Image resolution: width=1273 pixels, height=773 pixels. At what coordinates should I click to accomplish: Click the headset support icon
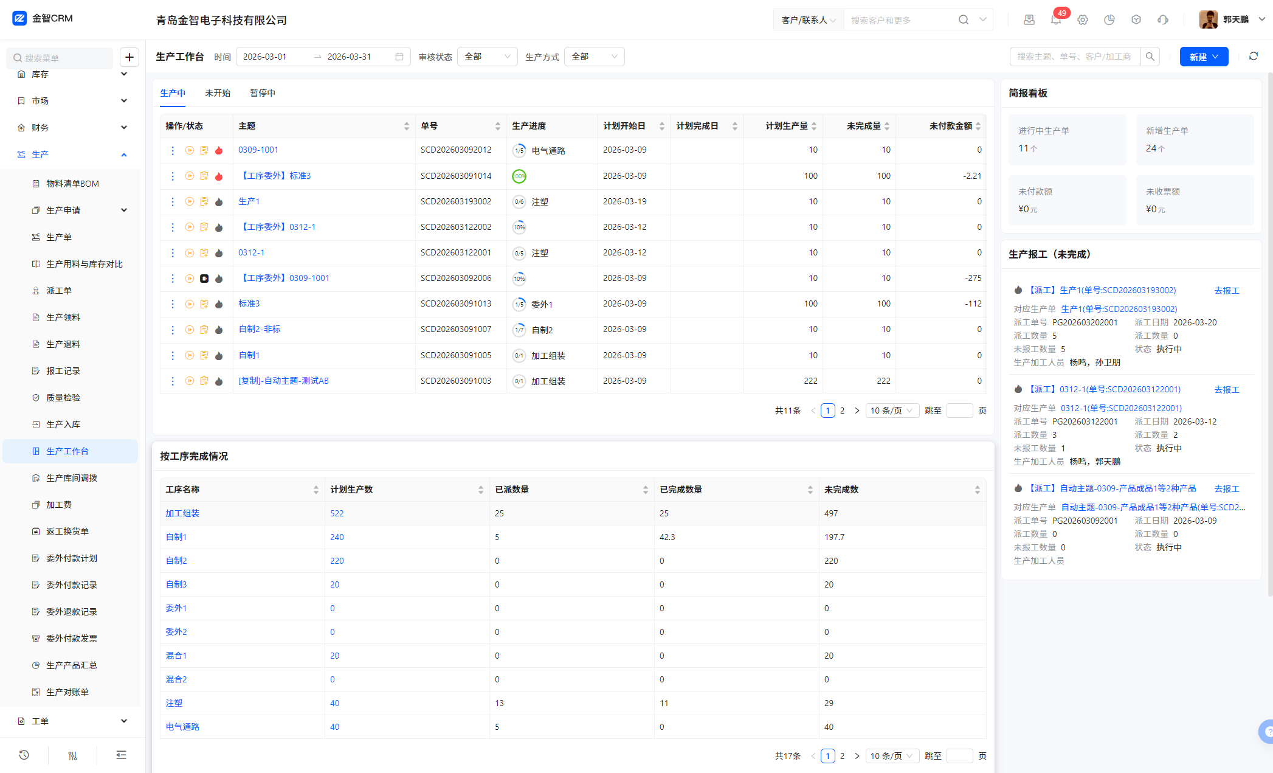coord(1163,20)
